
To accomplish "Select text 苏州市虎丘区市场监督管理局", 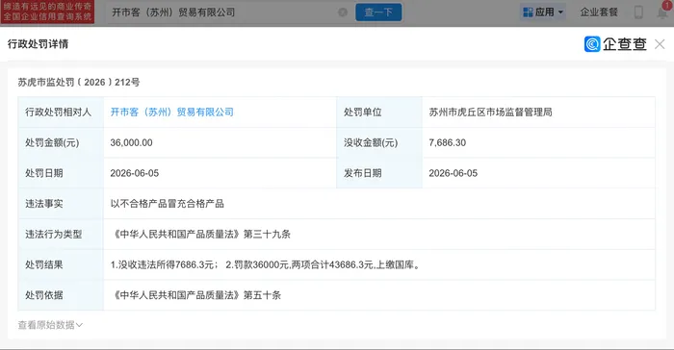I will pos(490,112).
